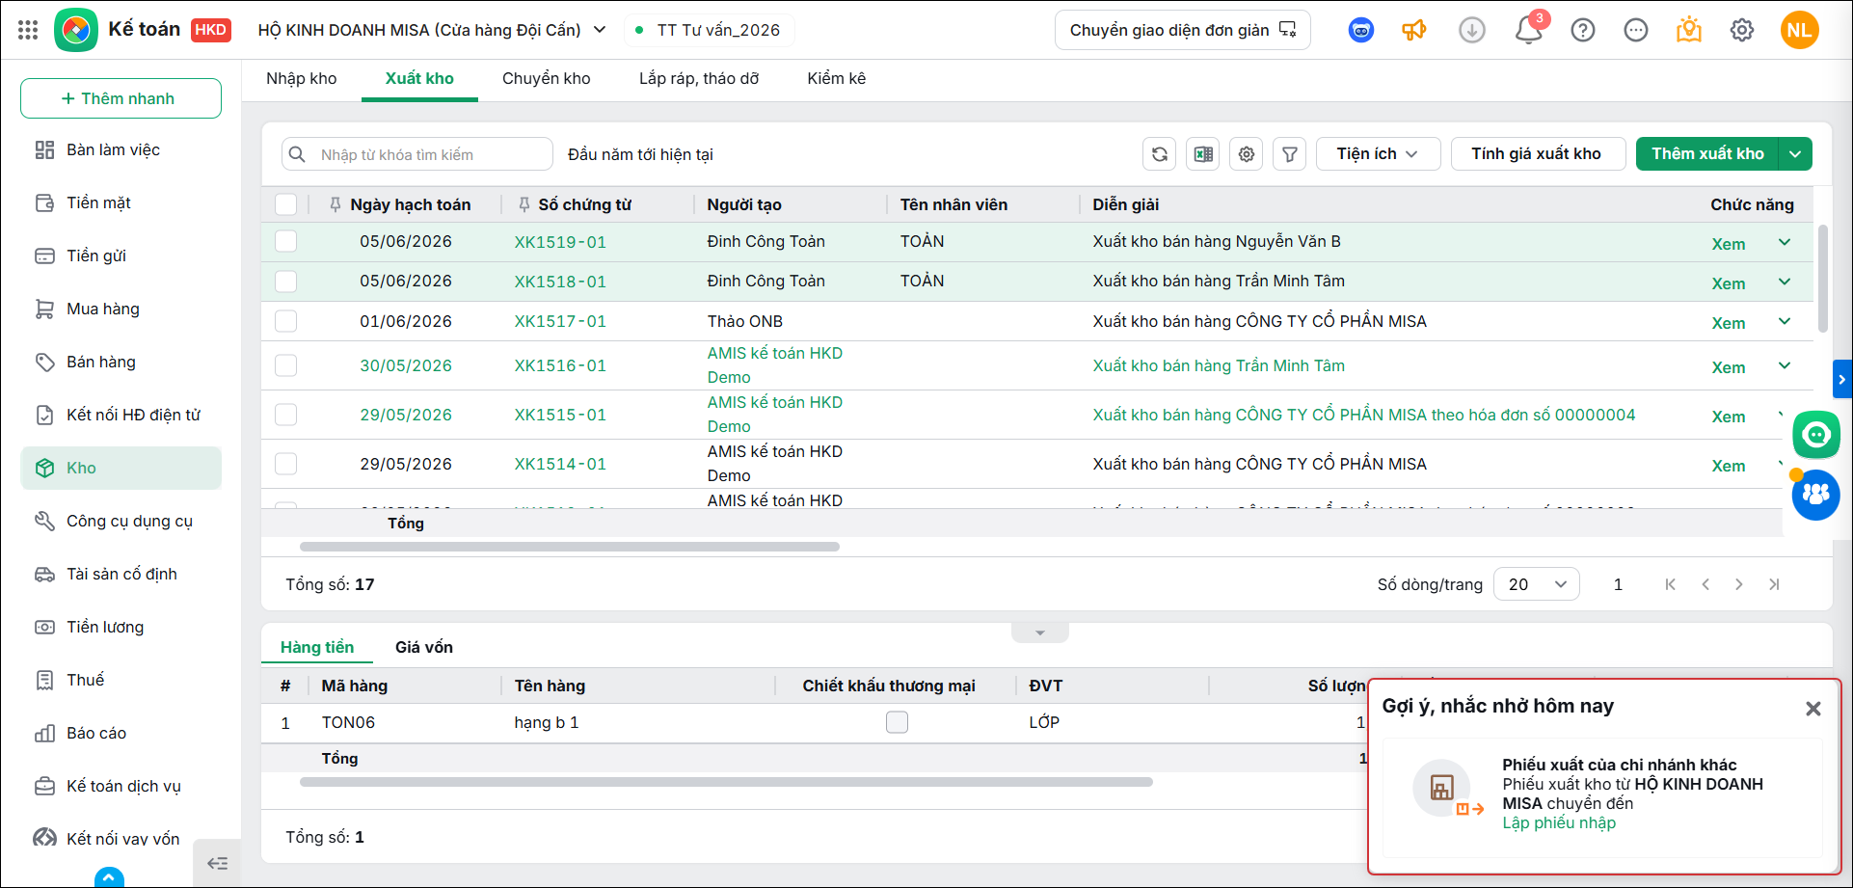This screenshot has width=1853, height=888.
Task: Check the row XK1515-01 checkbox
Action: (286, 415)
